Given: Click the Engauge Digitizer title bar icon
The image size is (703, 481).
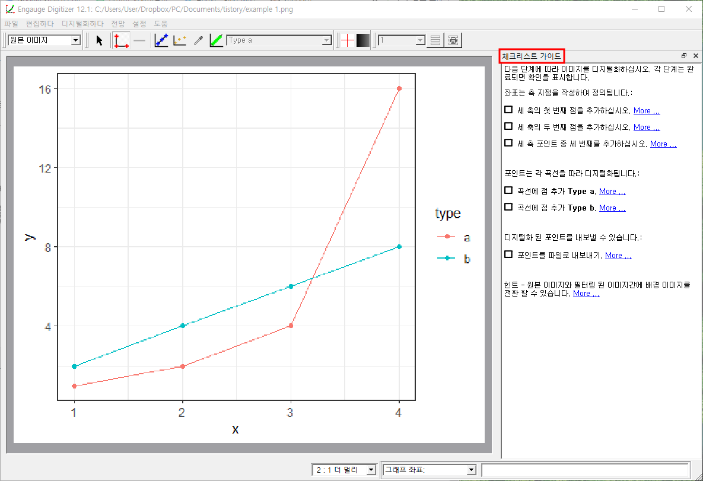Looking at the screenshot, I should click(x=10, y=9).
